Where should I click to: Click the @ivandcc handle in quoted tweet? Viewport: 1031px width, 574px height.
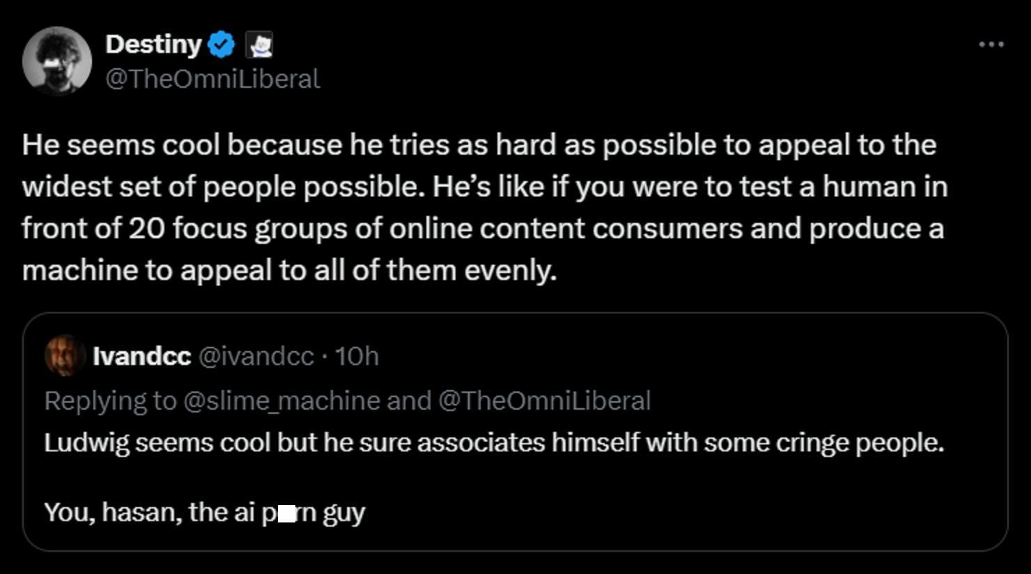256,356
